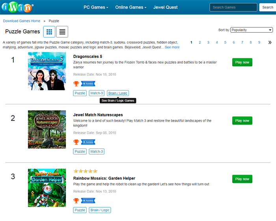Open the Dragonscales 5 cover thumbnail

47,71
